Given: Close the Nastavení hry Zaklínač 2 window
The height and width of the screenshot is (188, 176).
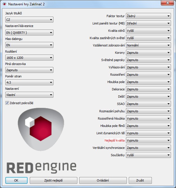Looking at the screenshot, I should [167, 3].
